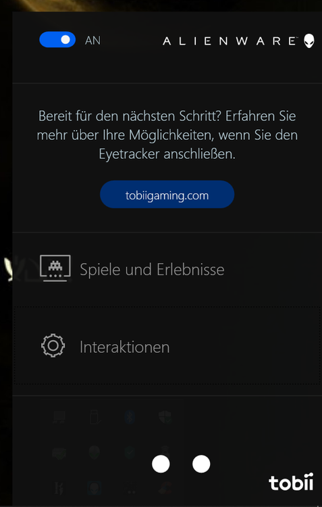Click the tobii logo
The height and width of the screenshot is (507, 322).
[x=291, y=481]
